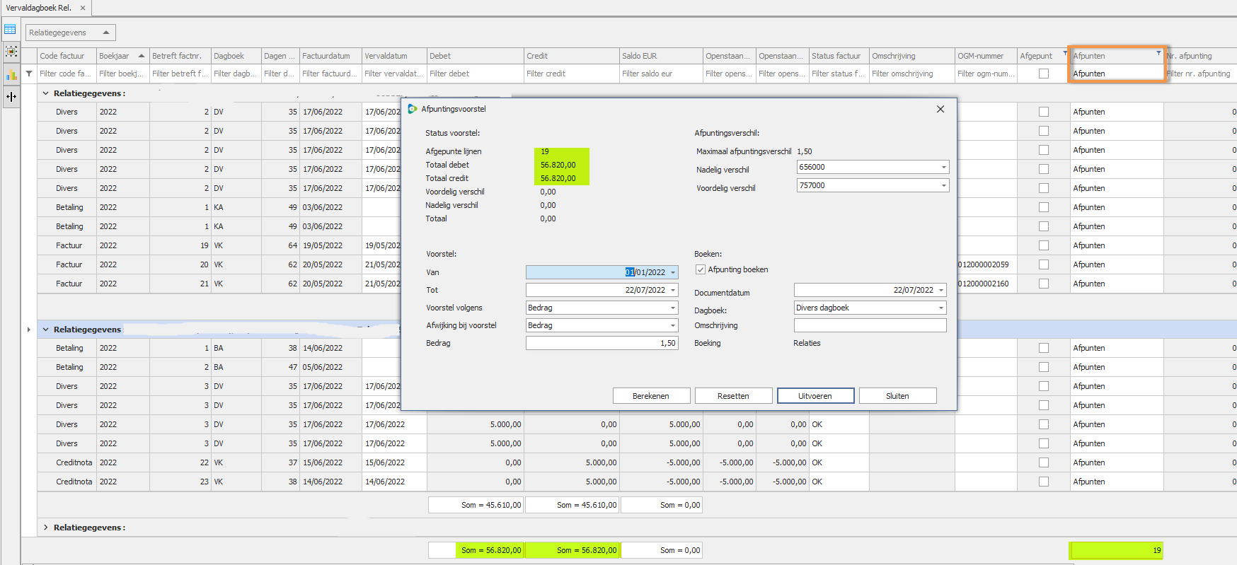Screen dimensions: 1237x565
Task: Open the Voorstel volgens dropdown
Action: [x=673, y=308]
